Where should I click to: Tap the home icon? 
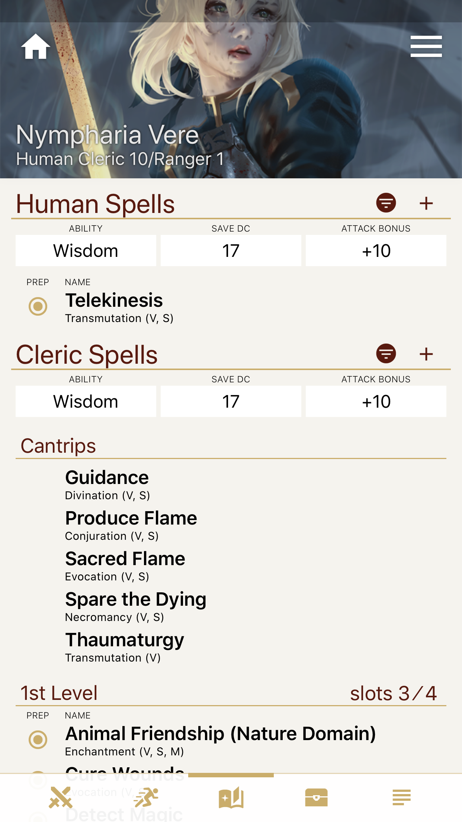36,47
